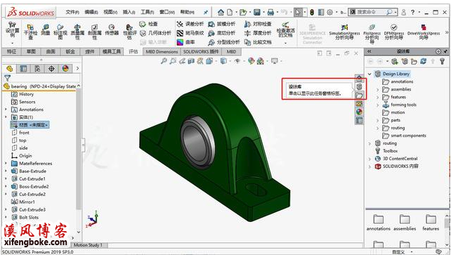Screen dimensions: 451x255
Task: Switch to the MBD Dimensions tab
Action: click(x=162, y=52)
